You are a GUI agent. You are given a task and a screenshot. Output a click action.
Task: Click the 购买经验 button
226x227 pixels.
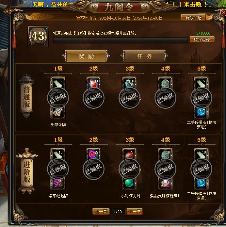coord(202,40)
